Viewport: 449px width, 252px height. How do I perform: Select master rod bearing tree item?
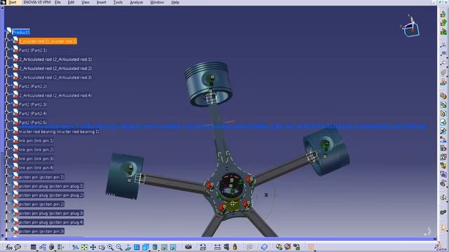[x=59, y=132]
